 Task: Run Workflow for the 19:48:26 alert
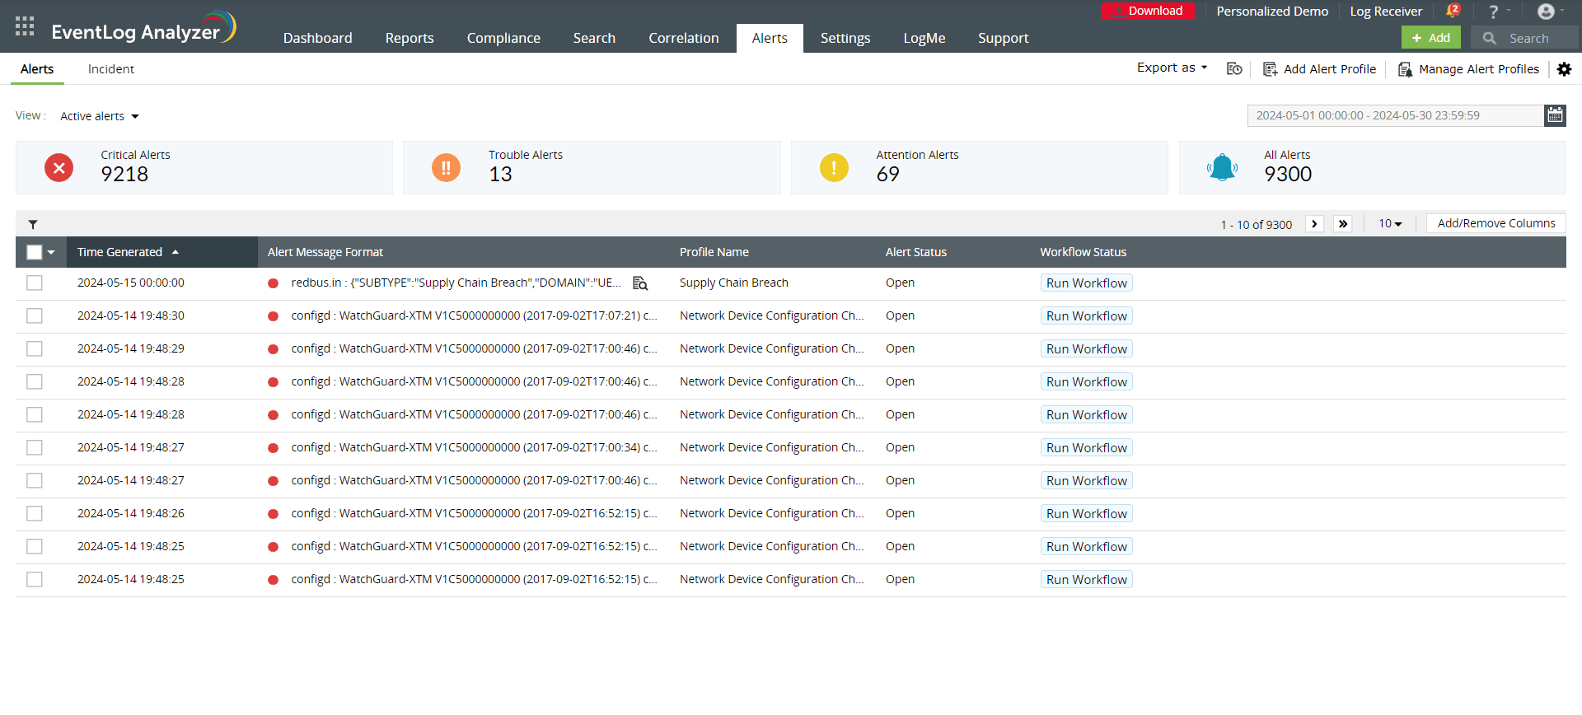point(1086,514)
